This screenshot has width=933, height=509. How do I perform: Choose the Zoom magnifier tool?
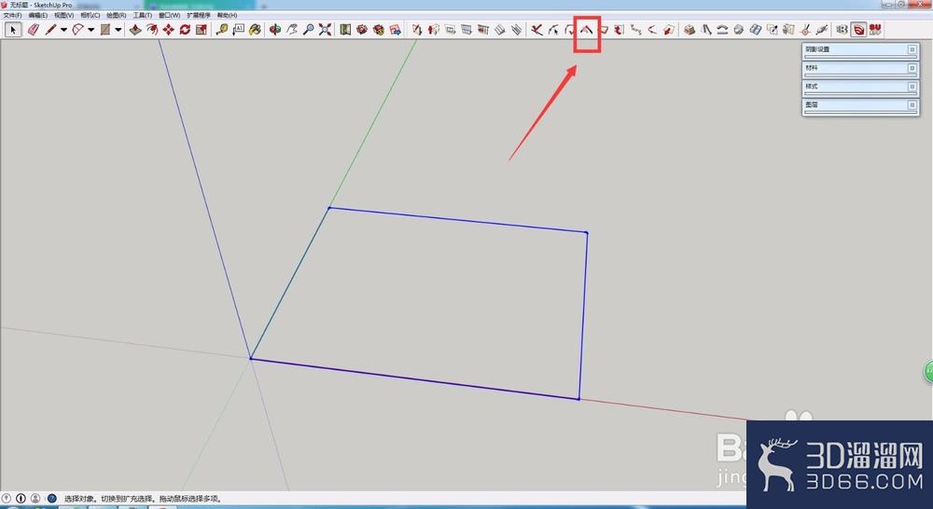pyautogui.click(x=308, y=29)
